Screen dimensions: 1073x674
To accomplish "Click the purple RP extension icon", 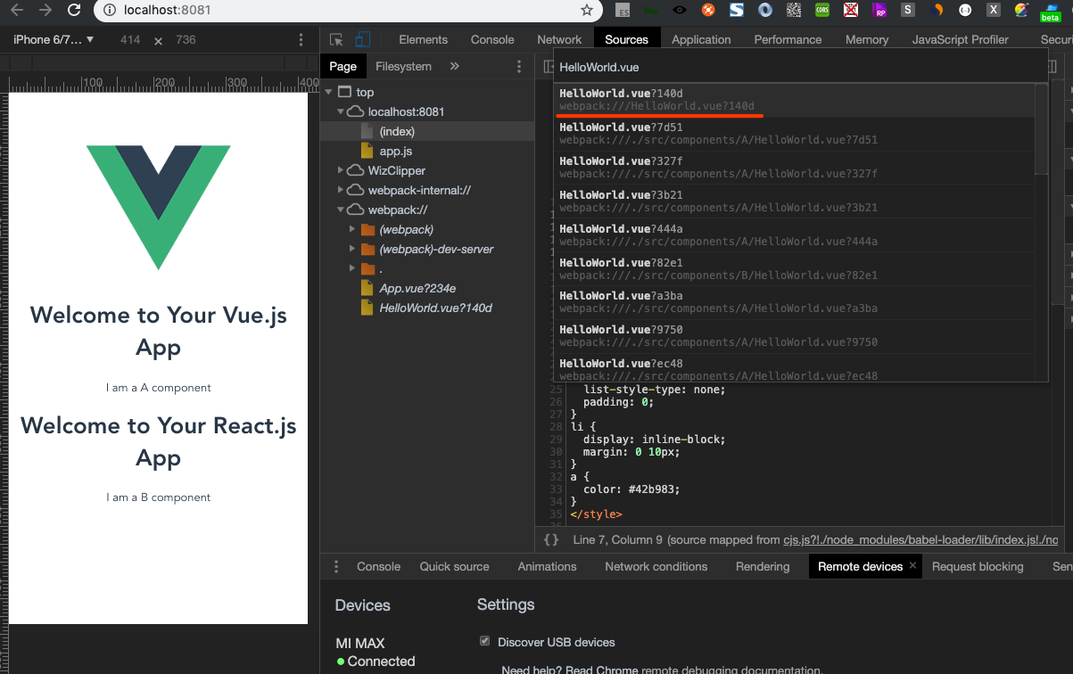I will click(879, 11).
